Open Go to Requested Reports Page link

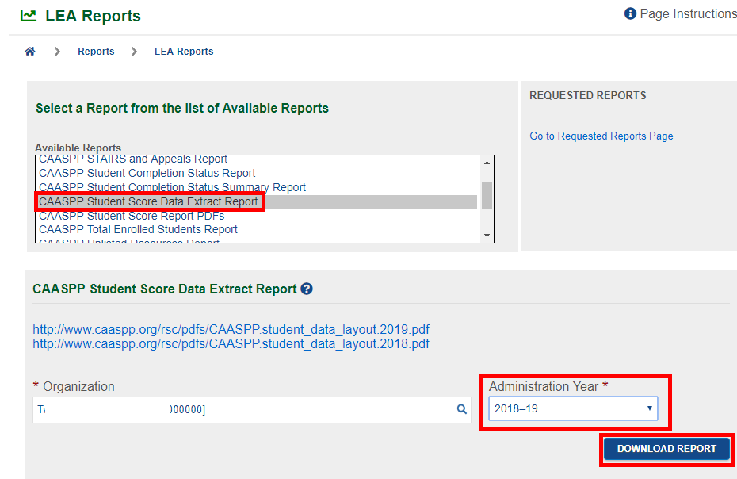pyautogui.click(x=601, y=136)
